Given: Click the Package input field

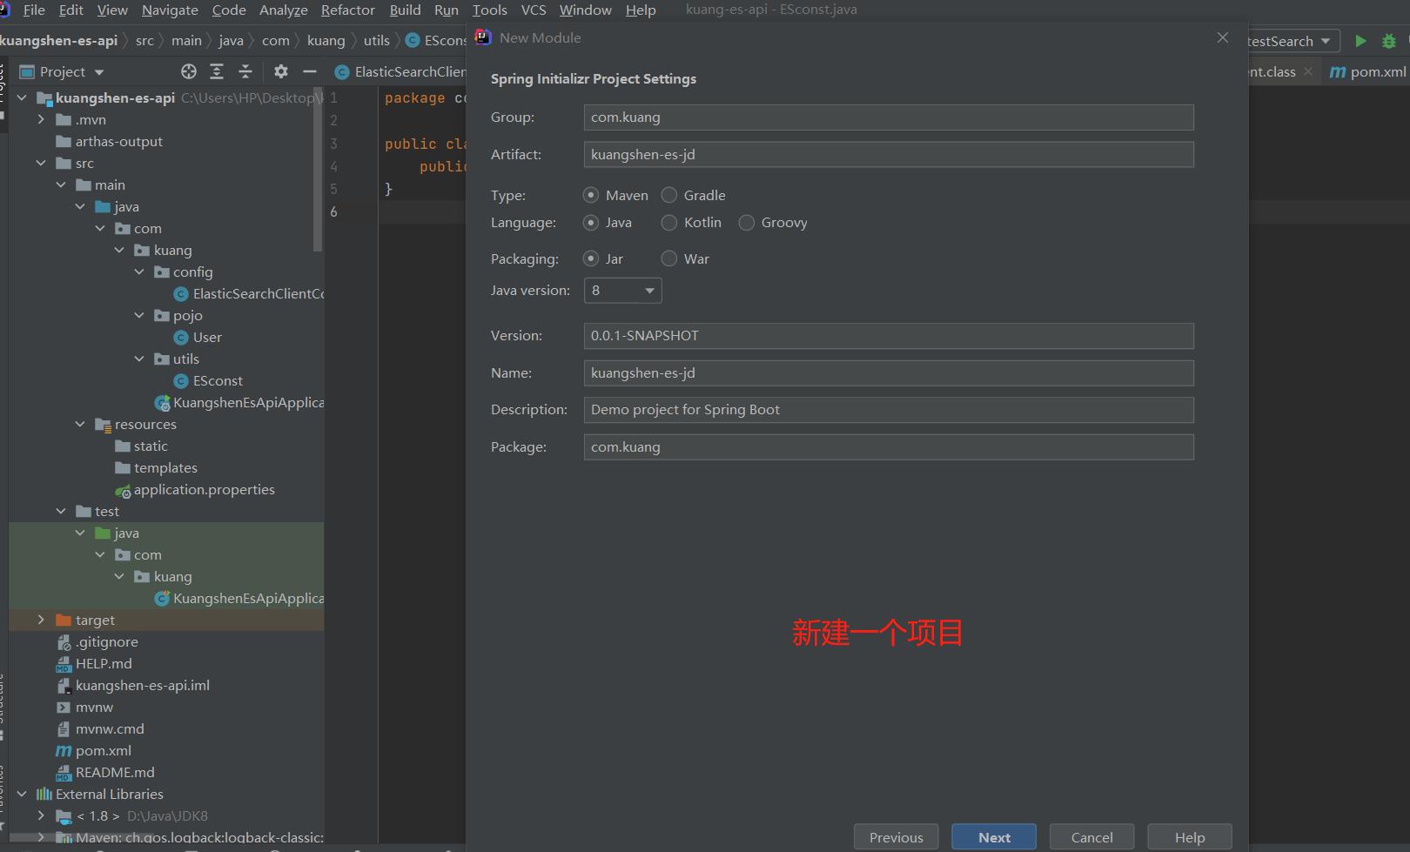Looking at the screenshot, I should click(889, 447).
